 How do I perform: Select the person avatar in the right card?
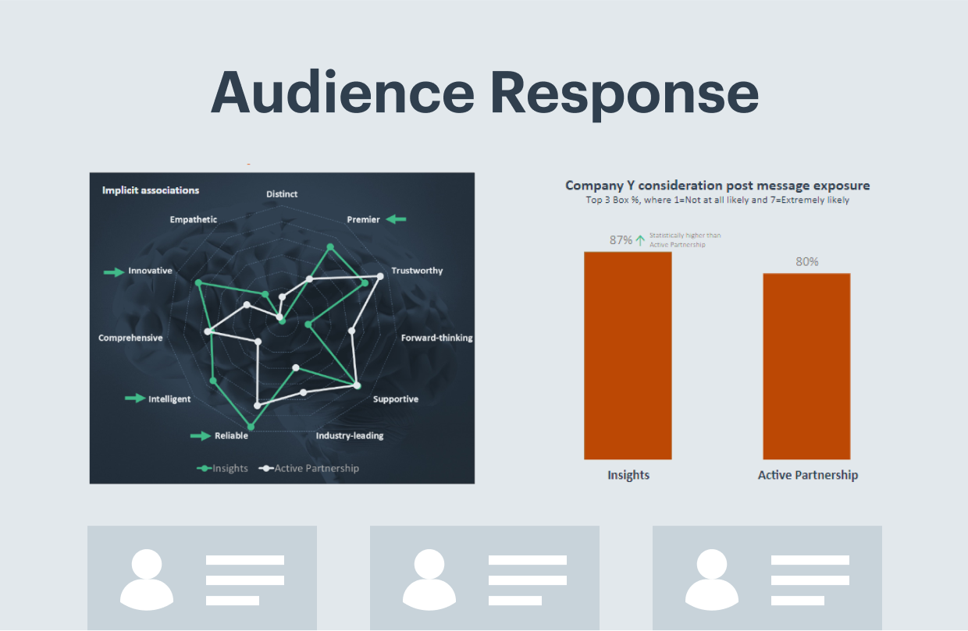713,579
